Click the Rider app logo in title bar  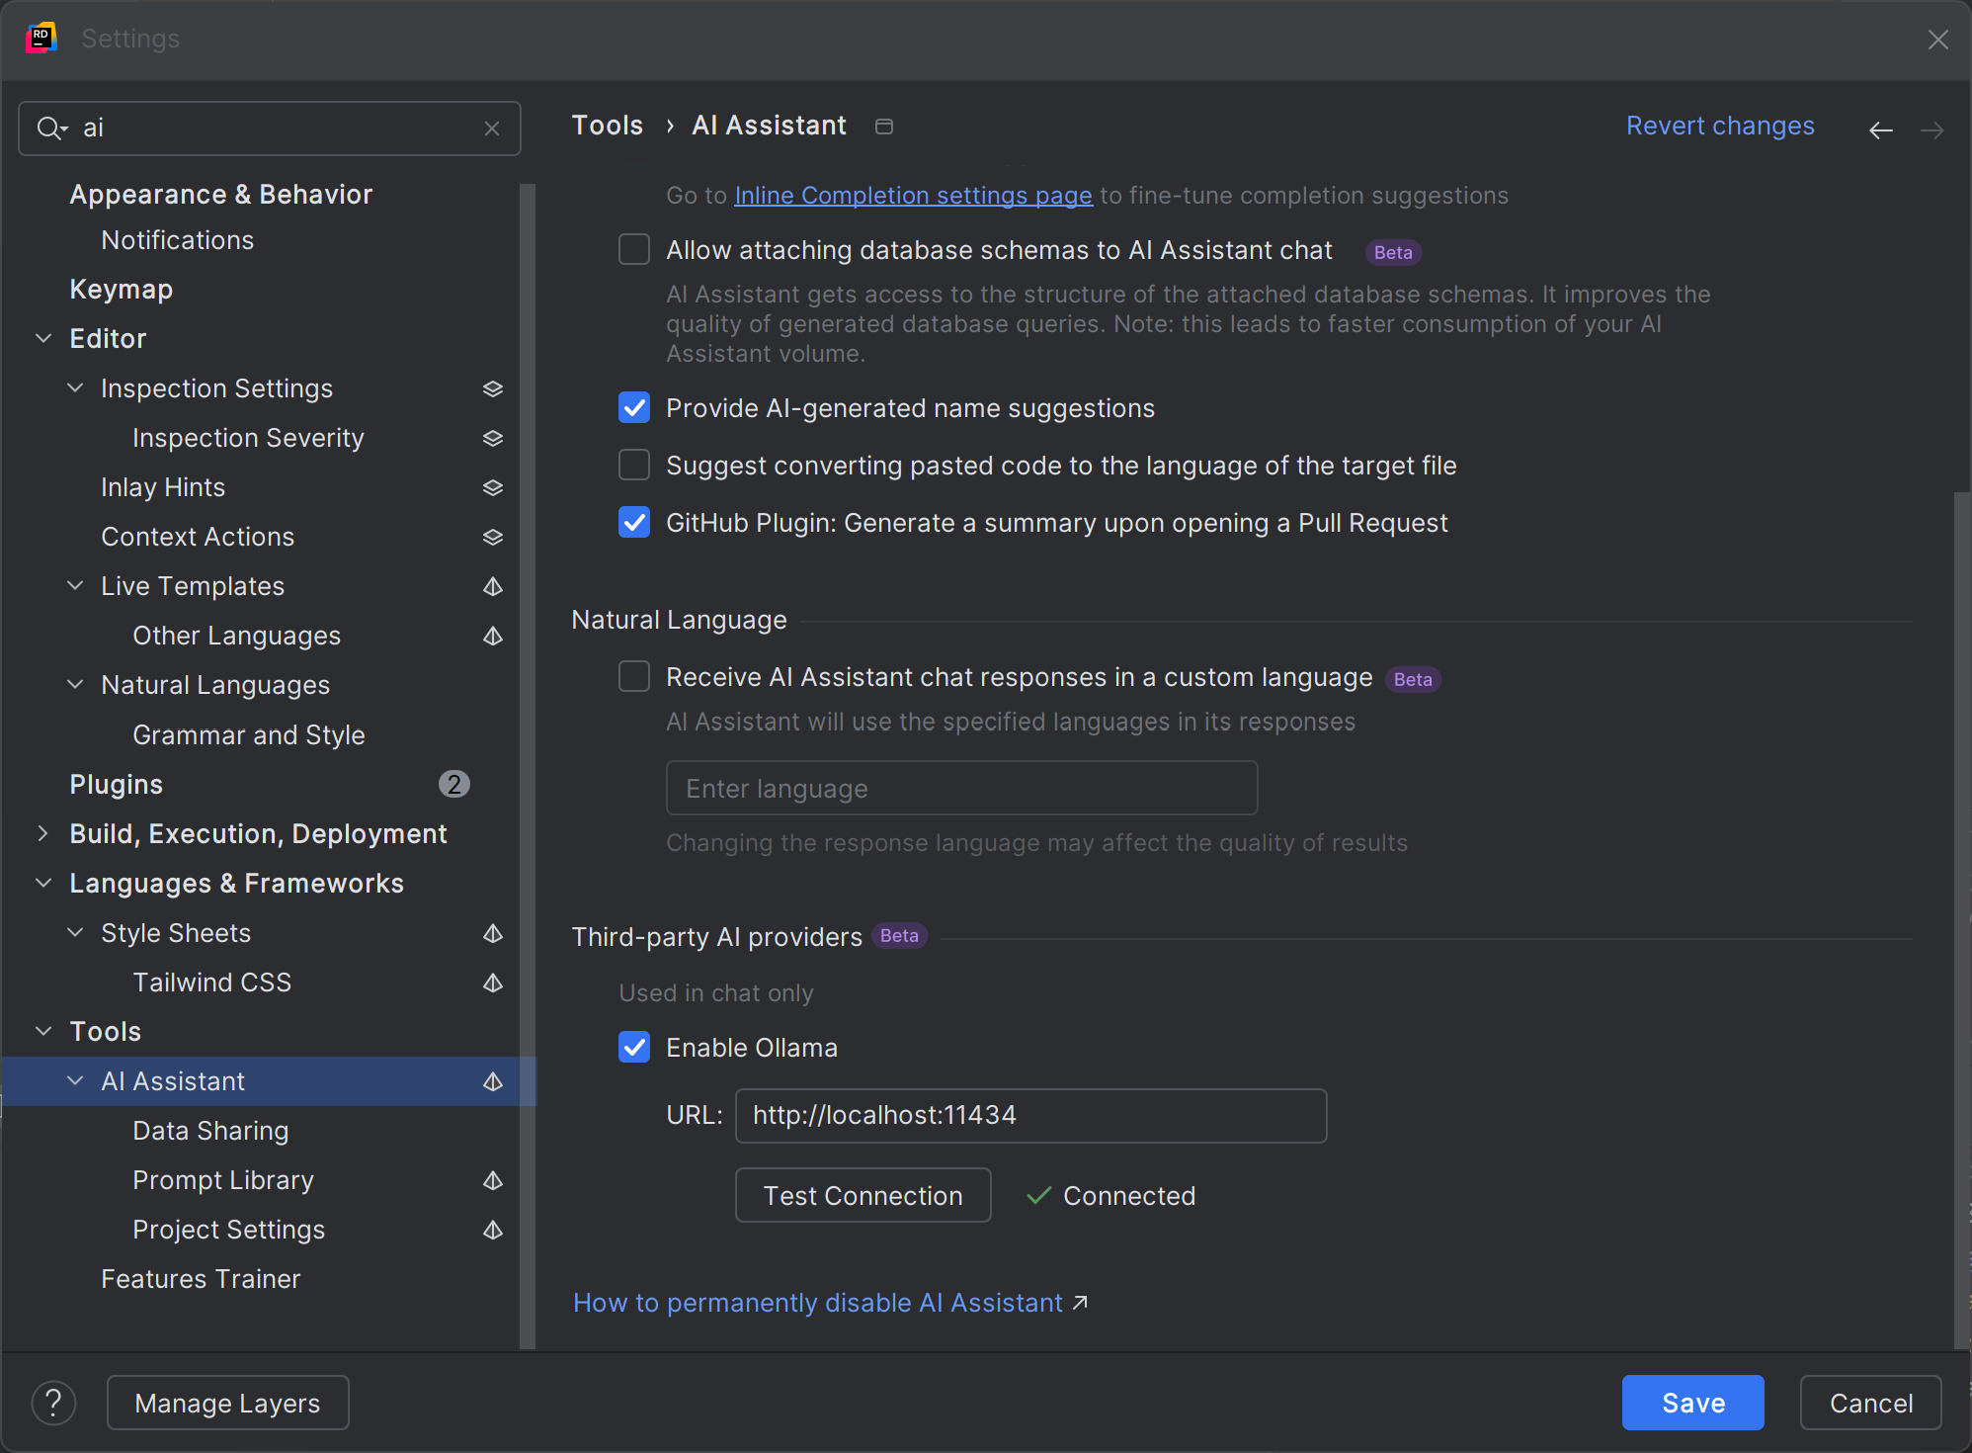click(x=41, y=39)
